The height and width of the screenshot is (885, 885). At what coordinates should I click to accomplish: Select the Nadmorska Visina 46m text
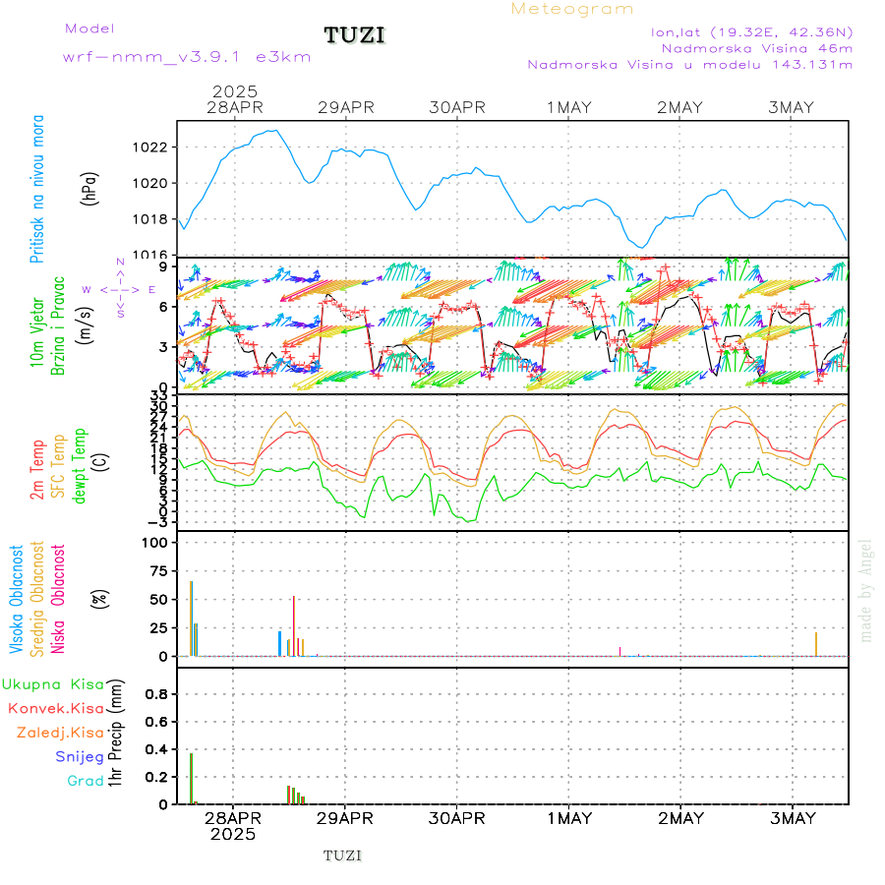pos(756,48)
